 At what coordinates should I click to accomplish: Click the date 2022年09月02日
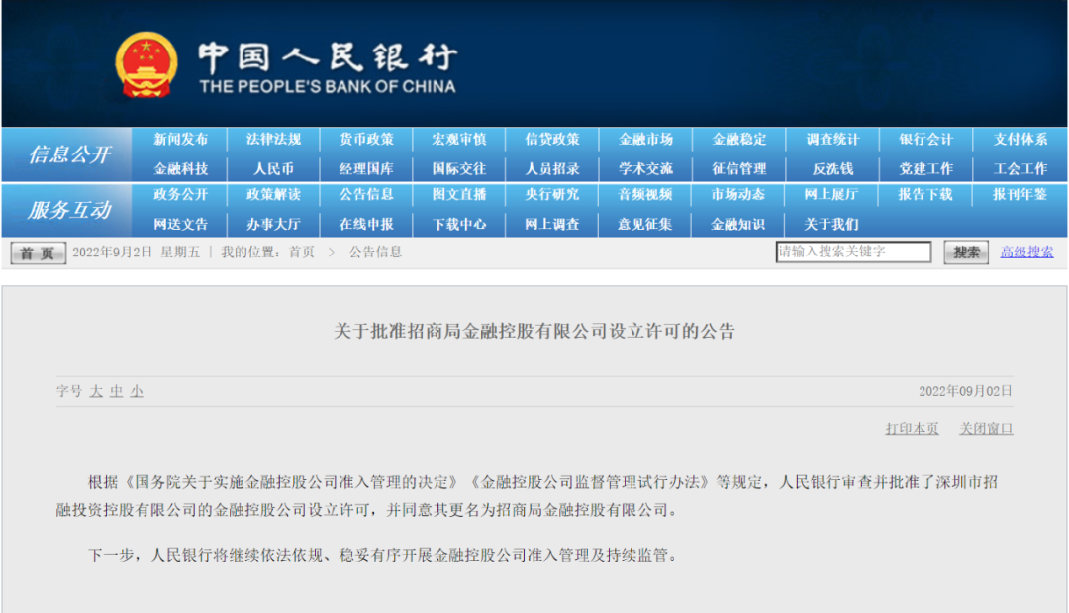(x=965, y=391)
